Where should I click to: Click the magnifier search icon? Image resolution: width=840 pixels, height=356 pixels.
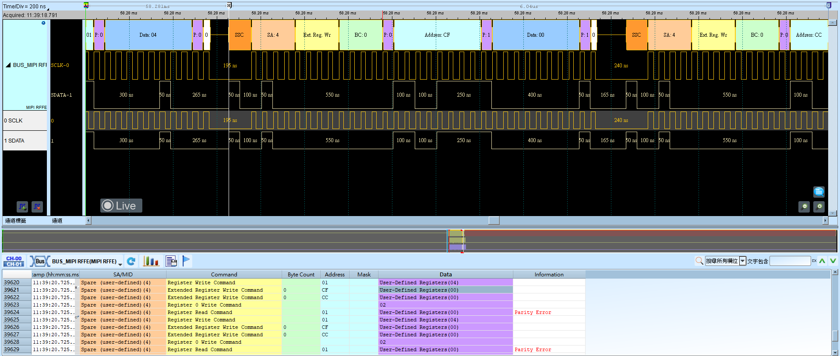click(x=699, y=261)
